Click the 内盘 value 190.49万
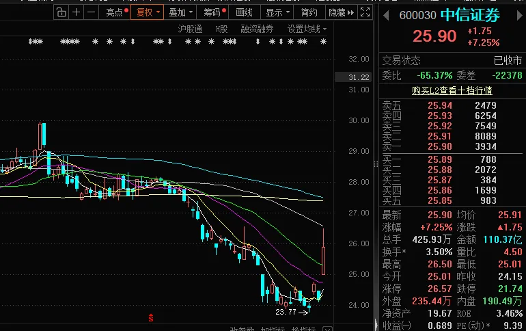This screenshot has width=526, height=331. coord(503,301)
